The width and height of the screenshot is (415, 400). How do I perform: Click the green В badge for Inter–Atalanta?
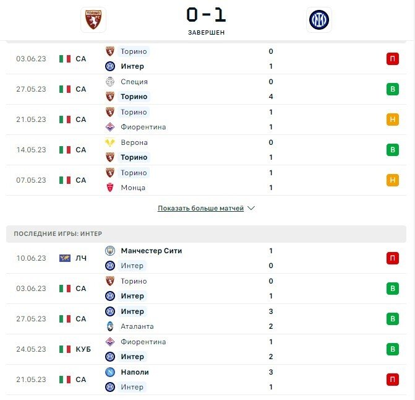tap(392, 319)
